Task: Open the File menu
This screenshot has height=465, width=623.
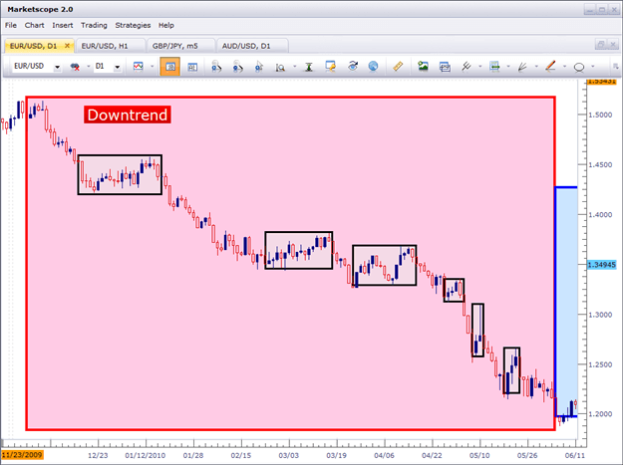Action: click(x=11, y=26)
